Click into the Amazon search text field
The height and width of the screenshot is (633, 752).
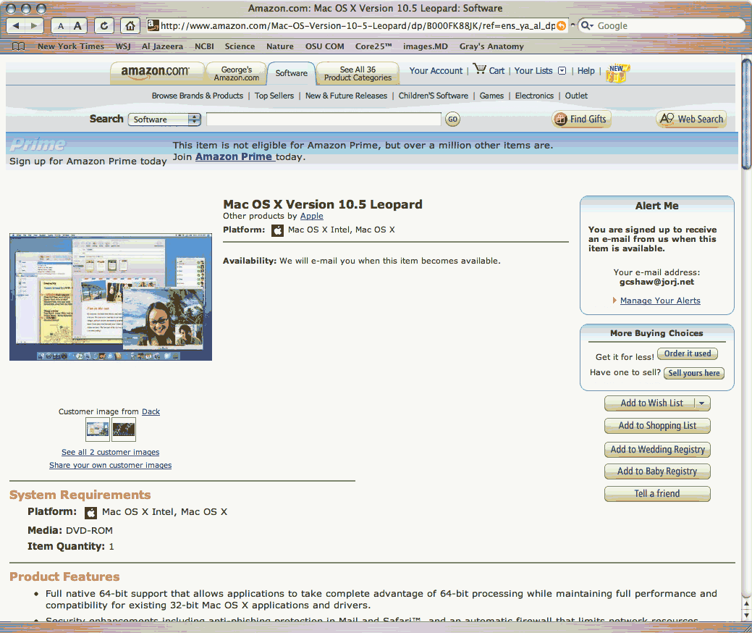324,119
